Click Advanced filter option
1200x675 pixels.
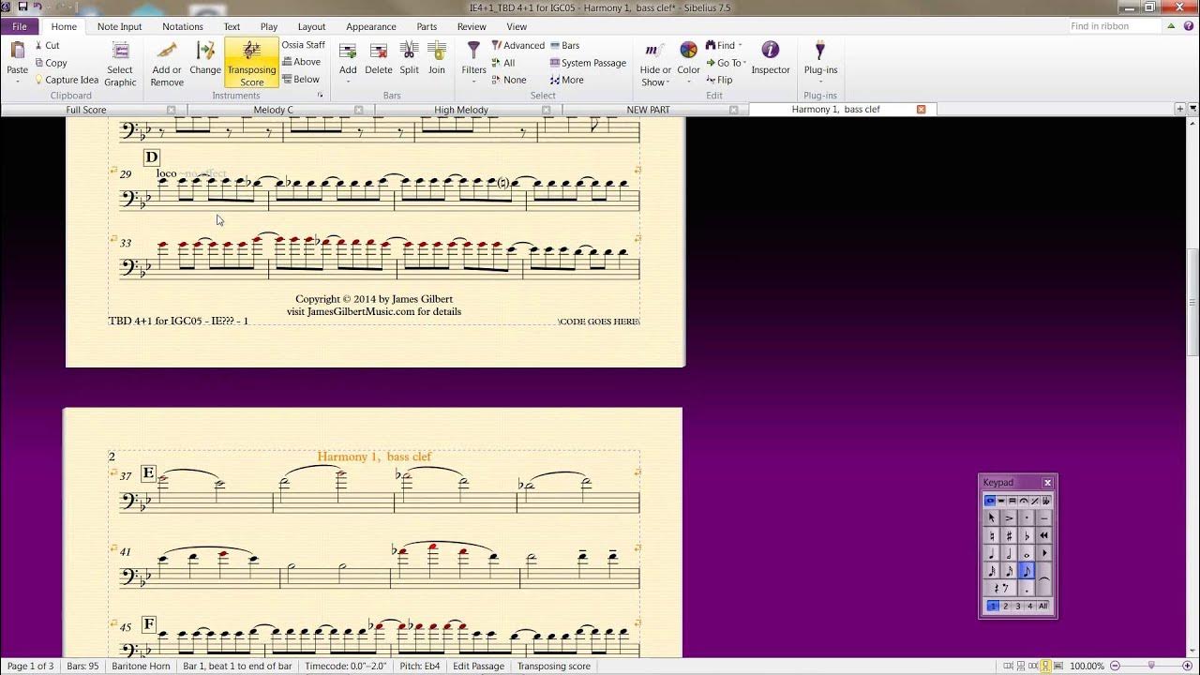(x=518, y=45)
